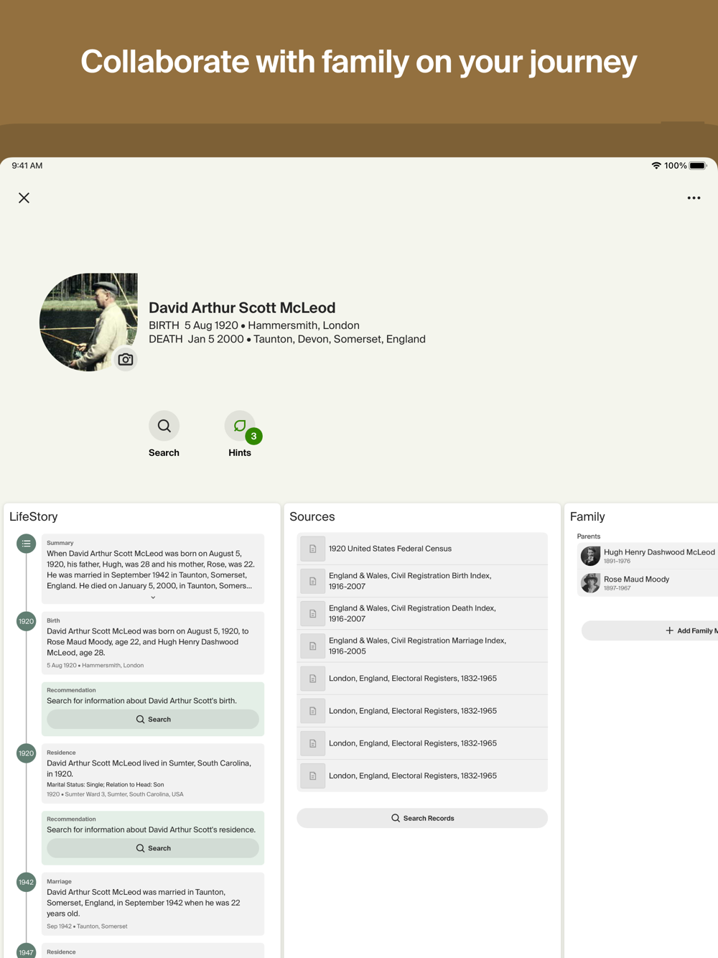Open the three-dot more options menu
The width and height of the screenshot is (718, 958).
[x=694, y=198]
